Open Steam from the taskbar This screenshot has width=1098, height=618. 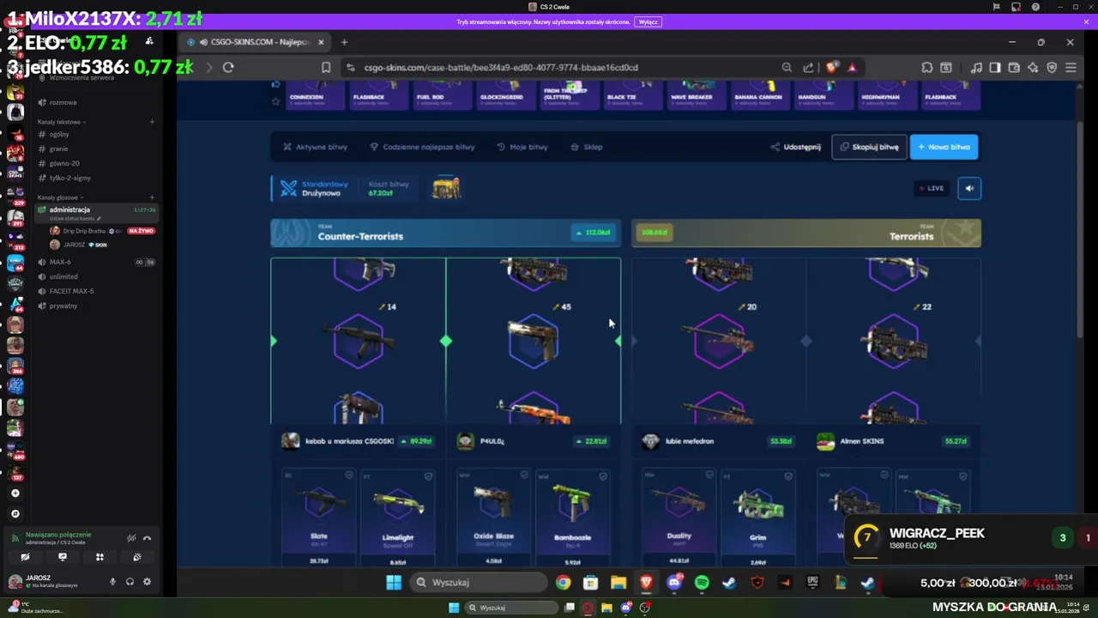(729, 583)
